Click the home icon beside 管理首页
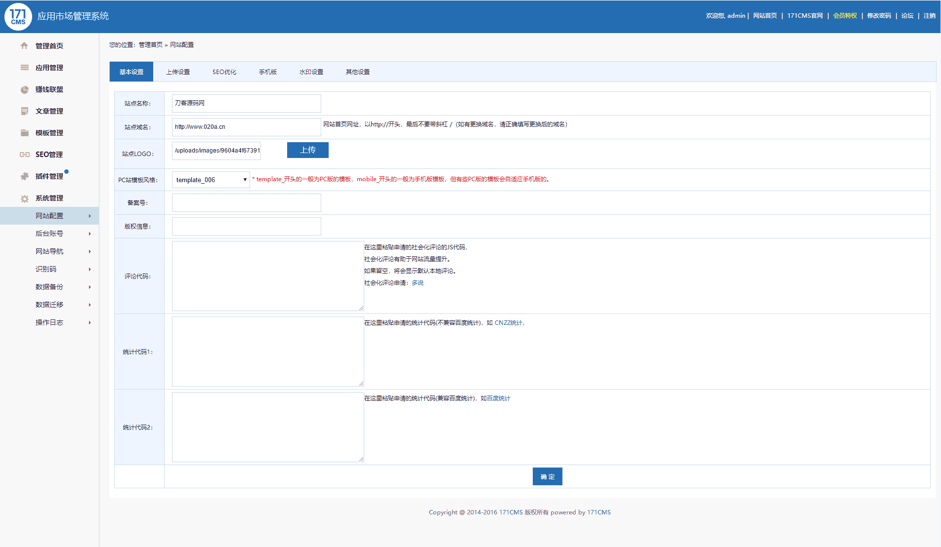 coord(24,46)
